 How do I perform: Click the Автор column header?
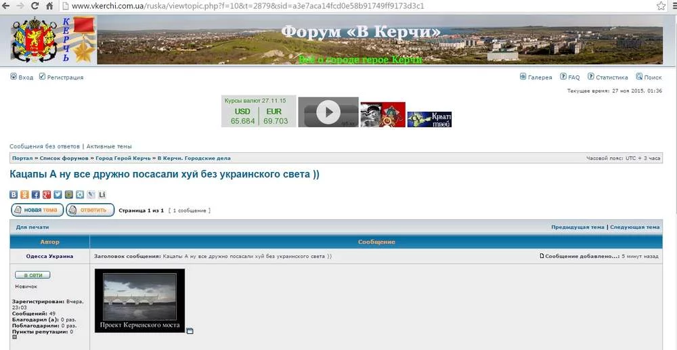click(x=49, y=242)
